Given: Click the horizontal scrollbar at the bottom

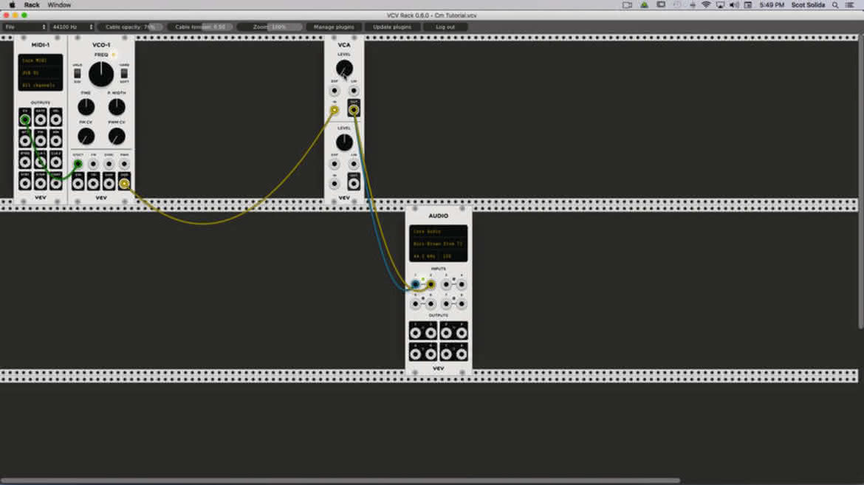Looking at the screenshot, I should (340, 481).
